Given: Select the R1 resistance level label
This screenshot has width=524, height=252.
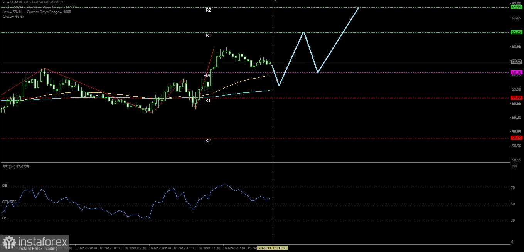Looking at the screenshot, I should (208, 35).
